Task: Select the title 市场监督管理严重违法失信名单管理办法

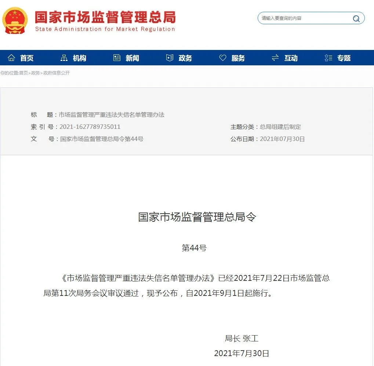Action: (111, 115)
